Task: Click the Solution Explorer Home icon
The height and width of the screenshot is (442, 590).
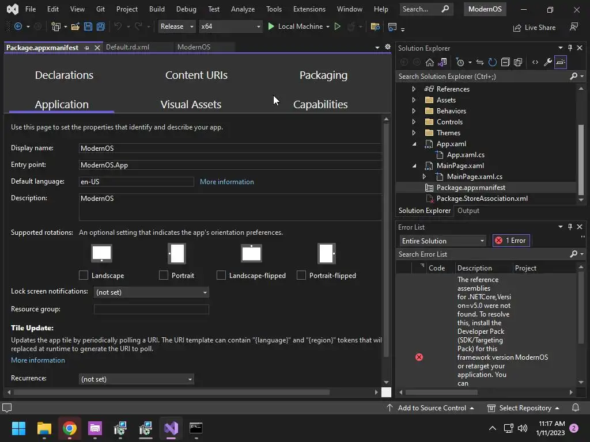Action: pos(430,62)
